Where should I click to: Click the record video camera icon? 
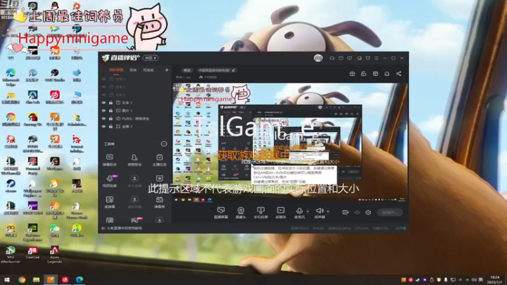click(x=345, y=212)
